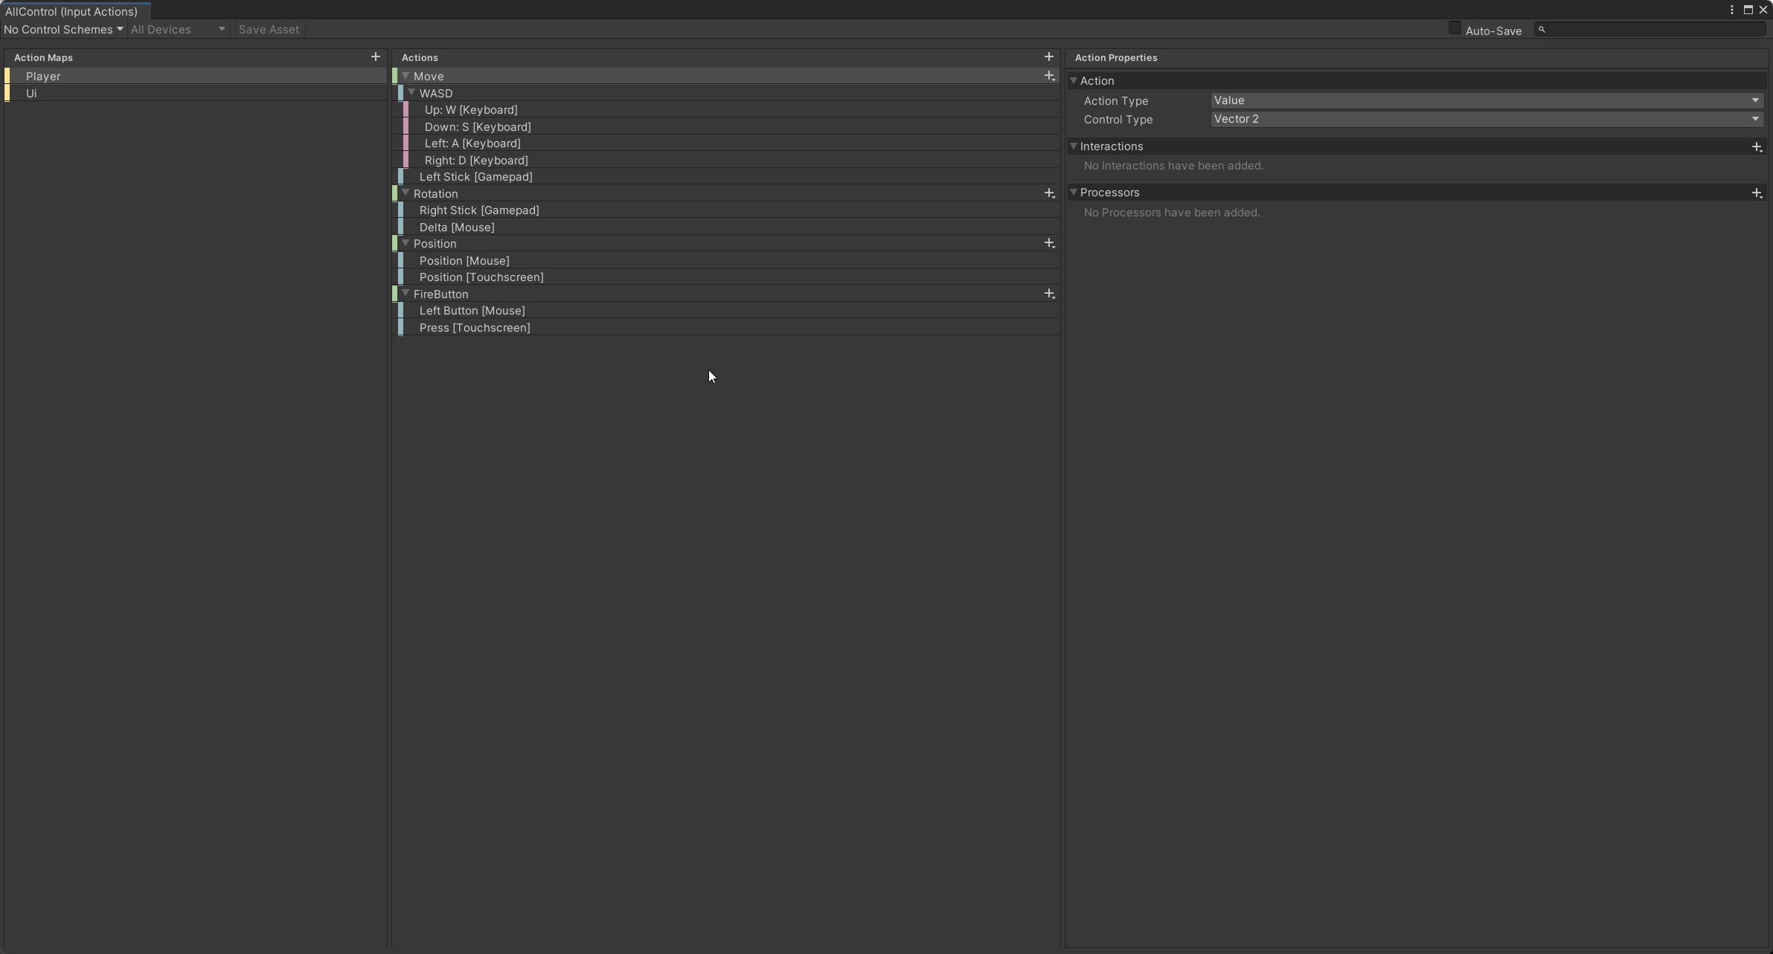Add a new action map
The width and height of the screenshot is (1773, 954).
coord(375,57)
